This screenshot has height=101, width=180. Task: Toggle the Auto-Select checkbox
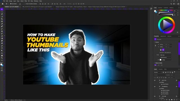pyautogui.click(x=11, y=4)
